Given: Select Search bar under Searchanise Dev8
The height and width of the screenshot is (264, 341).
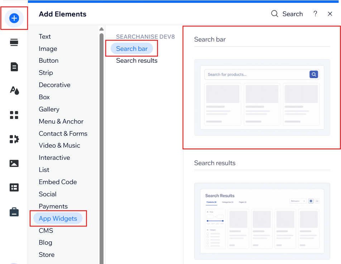Looking at the screenshot, I should [x=132, y=48].
